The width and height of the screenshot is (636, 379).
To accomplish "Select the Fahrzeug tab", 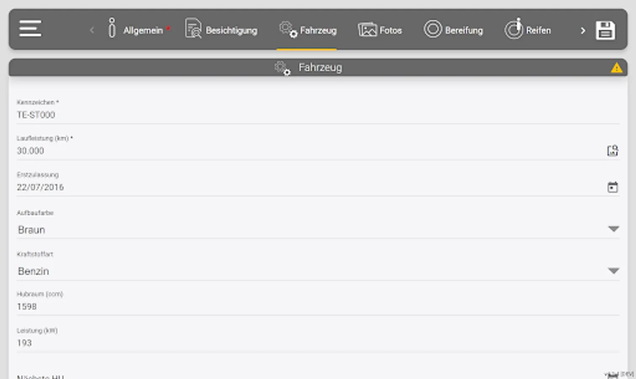I will tap(307, 29).
